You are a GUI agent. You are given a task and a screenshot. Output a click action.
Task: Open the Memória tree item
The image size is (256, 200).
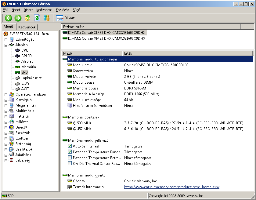[28, 67]
